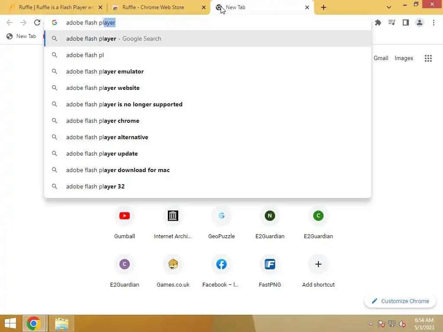Open the profile avatar menu
This screenshot has width=443, height=332.
click(x=420, y=22)
